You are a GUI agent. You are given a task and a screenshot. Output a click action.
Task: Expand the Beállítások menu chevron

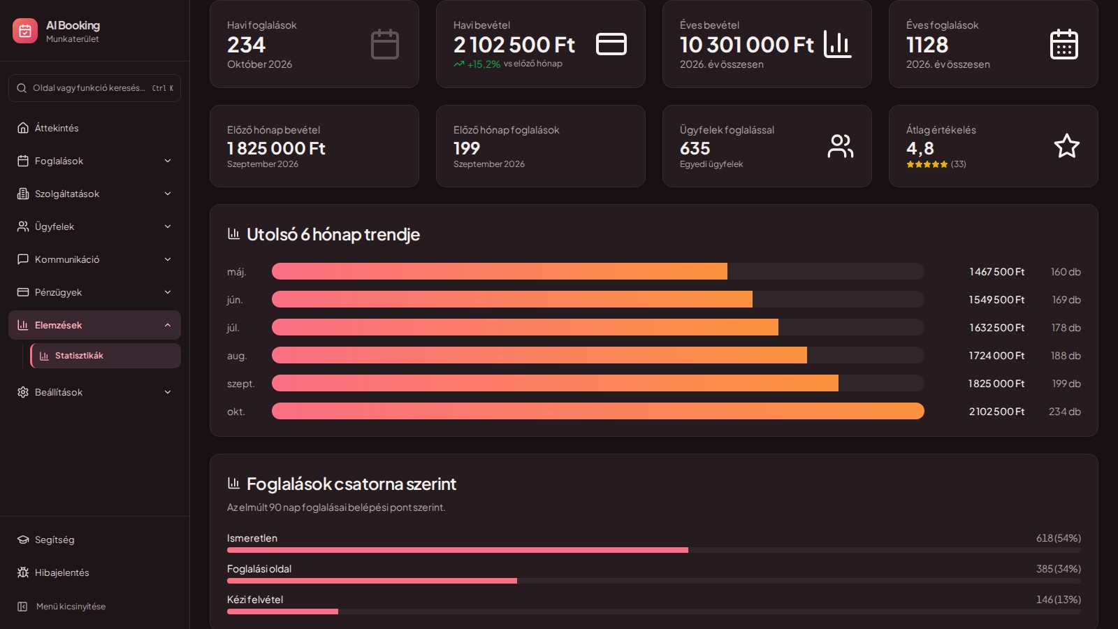(168, 392)
